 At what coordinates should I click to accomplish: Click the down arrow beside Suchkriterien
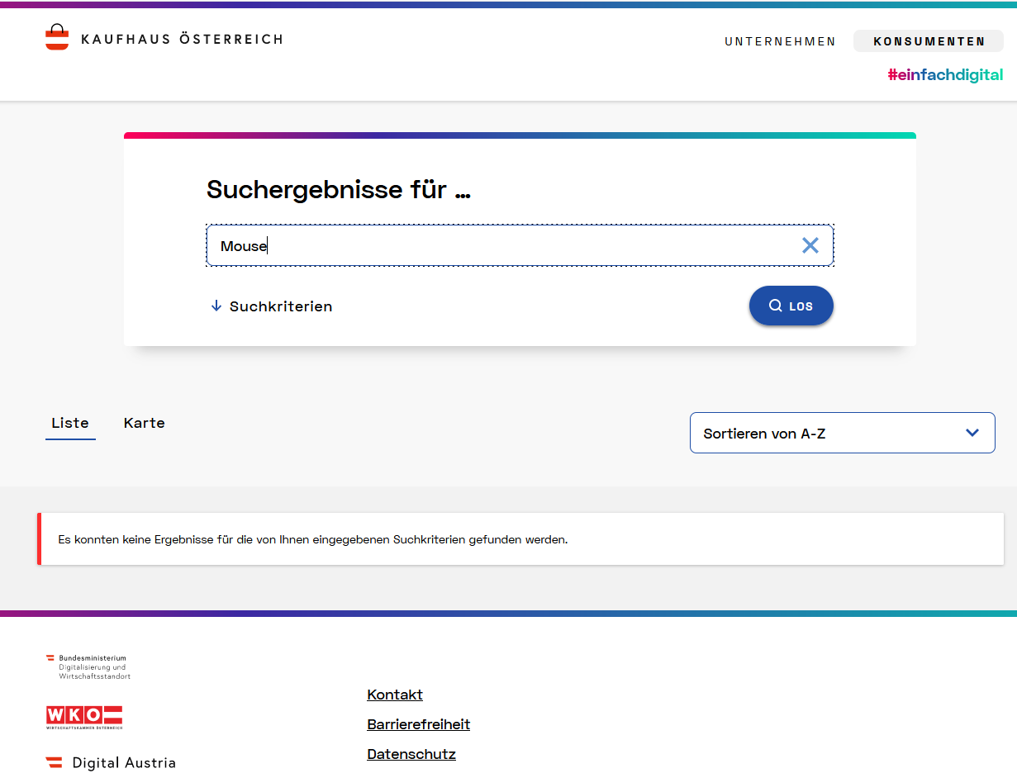click(x=216, y=306)
